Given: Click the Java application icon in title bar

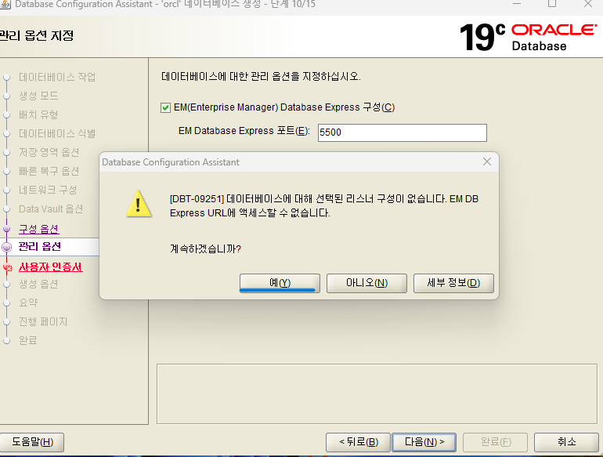Looking at the screenshot, I should (5, 4).
